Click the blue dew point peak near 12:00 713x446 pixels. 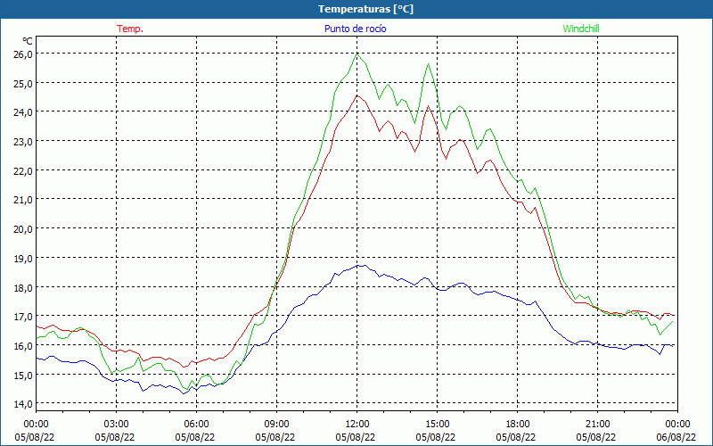pyautogui.click(x=362, y=265)
